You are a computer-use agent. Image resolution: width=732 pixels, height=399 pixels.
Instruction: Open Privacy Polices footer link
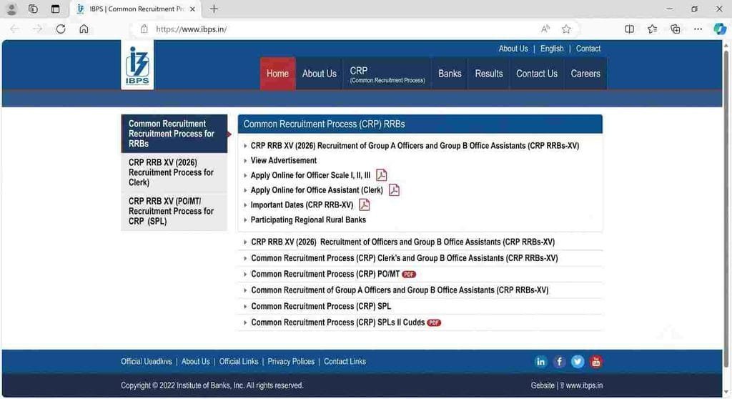click(291, 362)
